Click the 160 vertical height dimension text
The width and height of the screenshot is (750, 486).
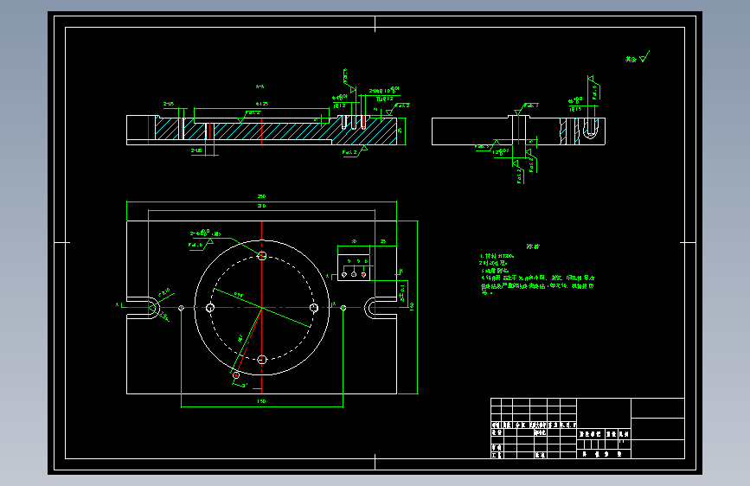pos(412,306)
